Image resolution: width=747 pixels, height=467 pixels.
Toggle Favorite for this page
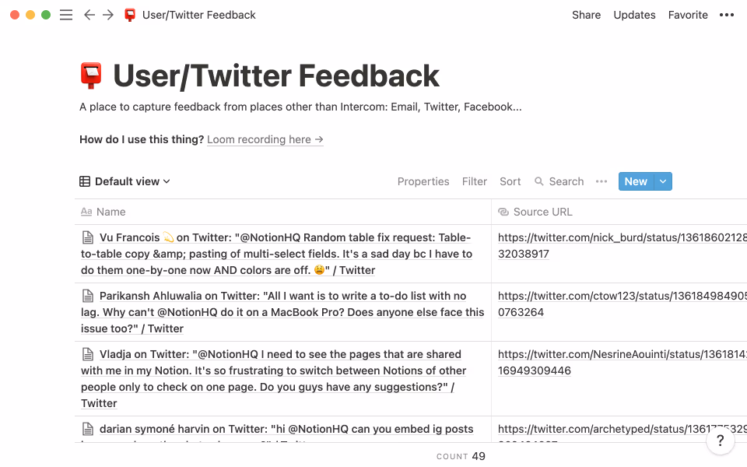click(688, 14)
